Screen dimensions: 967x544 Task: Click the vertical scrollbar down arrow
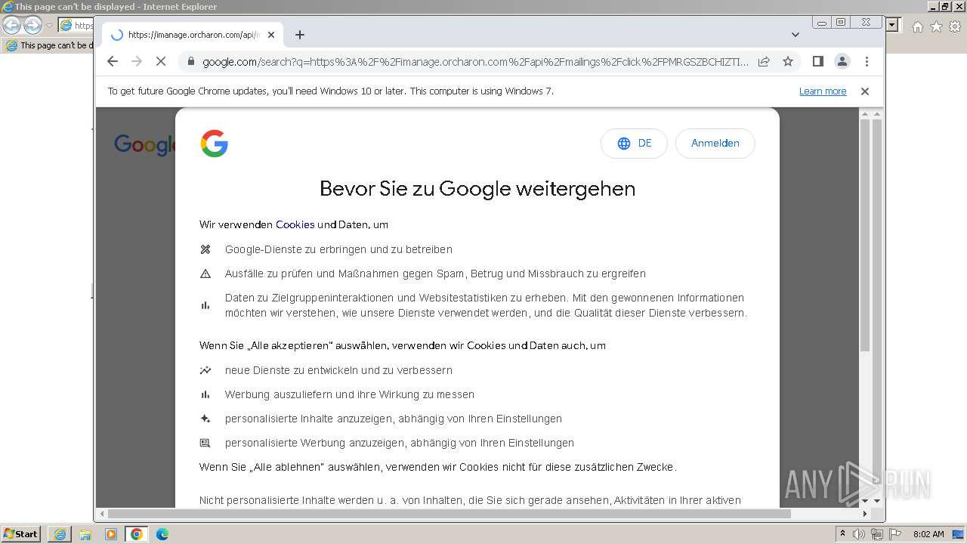[x=877, y=501]
